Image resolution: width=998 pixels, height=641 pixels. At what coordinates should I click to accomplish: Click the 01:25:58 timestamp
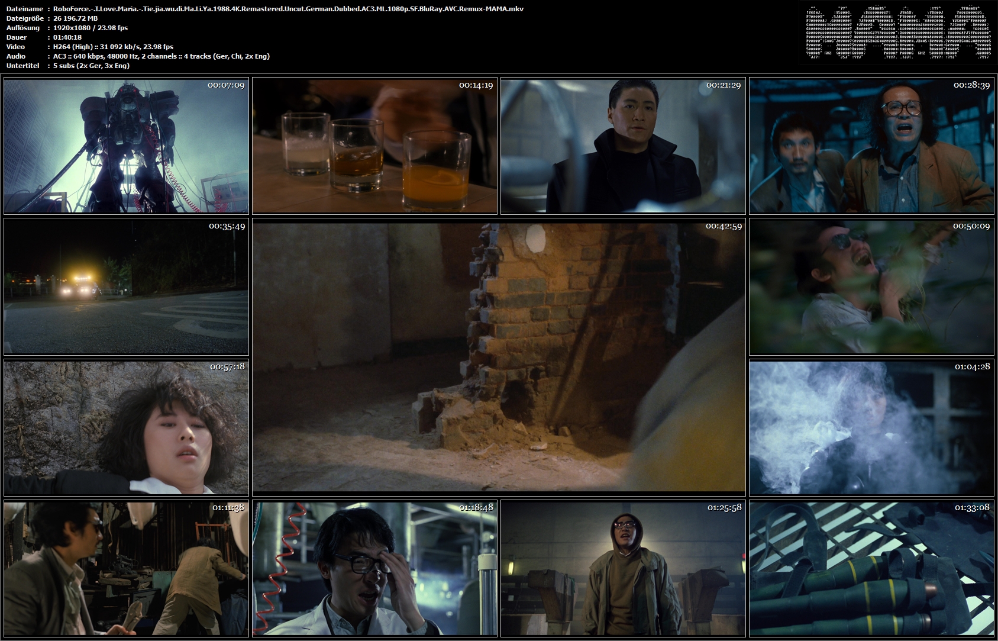click(724, 508)
